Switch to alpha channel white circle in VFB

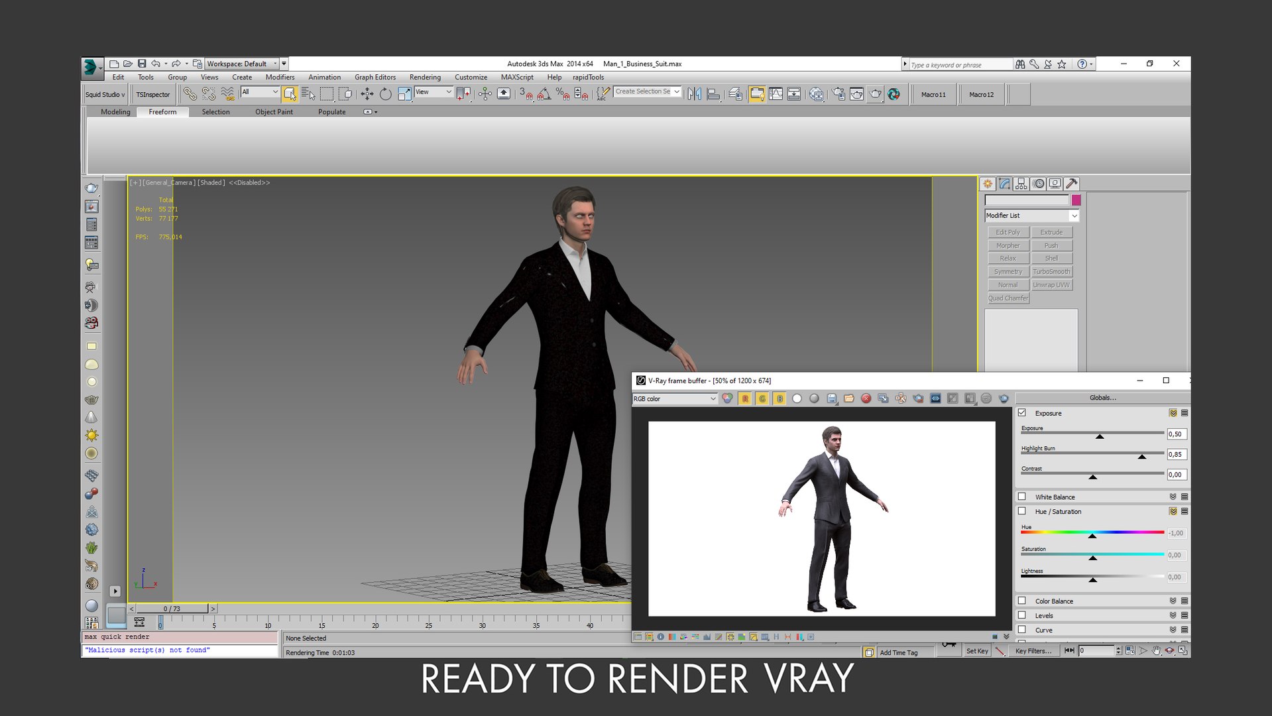797,398
